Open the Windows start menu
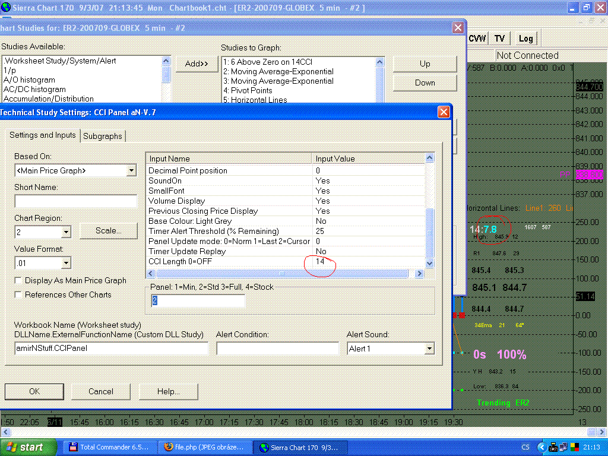Screen dimensions: 608x456 click(29, 447)
